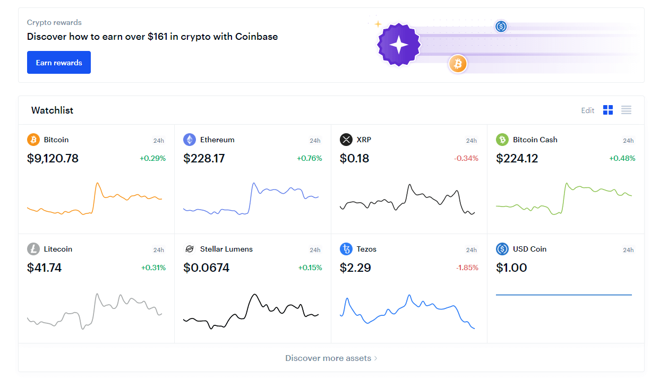
Task: Open the 24h selector on XRP card
Action: point(472,141)
